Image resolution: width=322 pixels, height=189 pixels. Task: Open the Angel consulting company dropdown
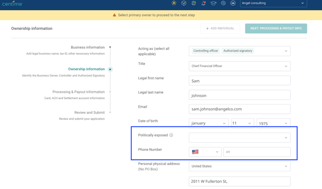click(273, 3)
